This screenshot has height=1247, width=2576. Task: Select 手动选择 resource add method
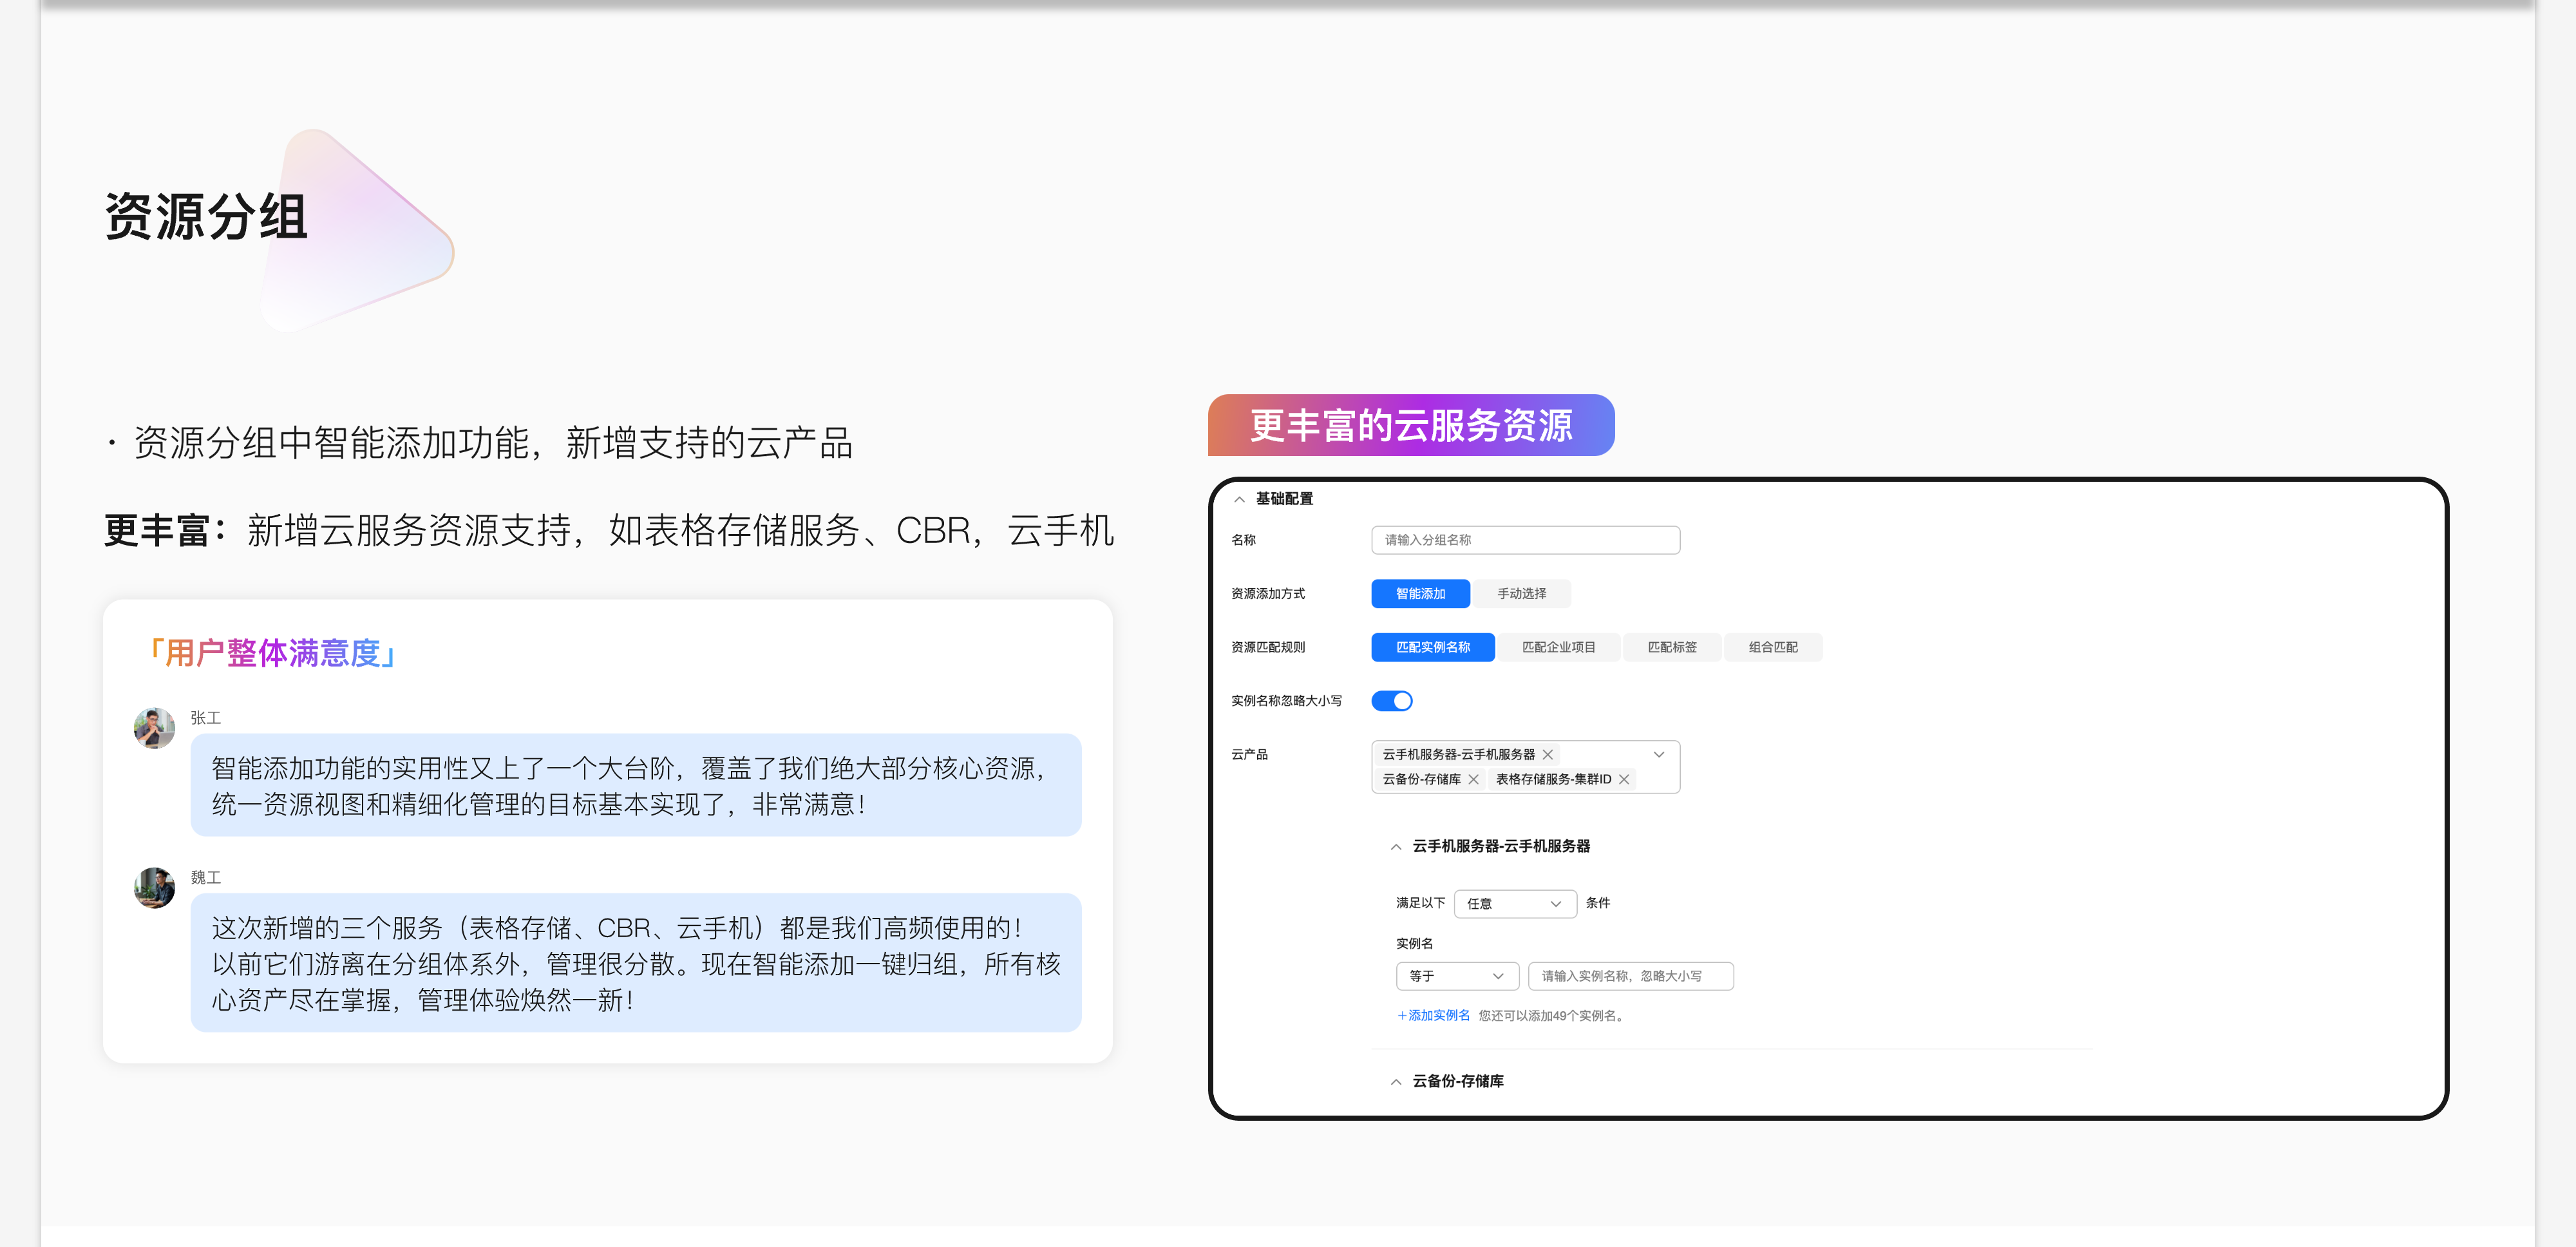click(x=1521, y=594)
